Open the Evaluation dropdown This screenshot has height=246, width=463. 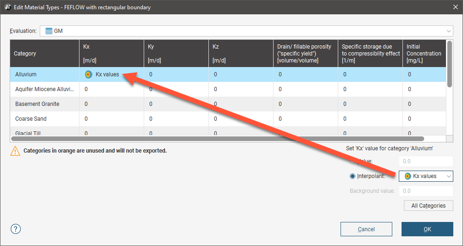(x=449, y=31)
